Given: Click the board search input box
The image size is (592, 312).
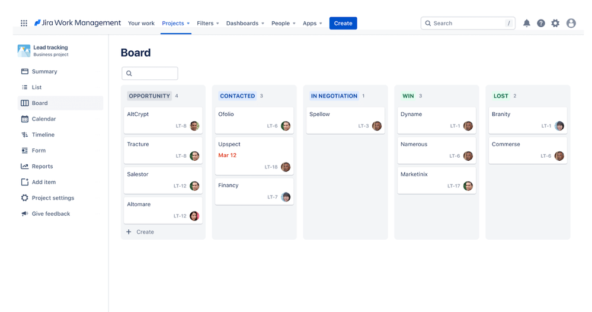Looking at the screenshot, I should 149,73.
